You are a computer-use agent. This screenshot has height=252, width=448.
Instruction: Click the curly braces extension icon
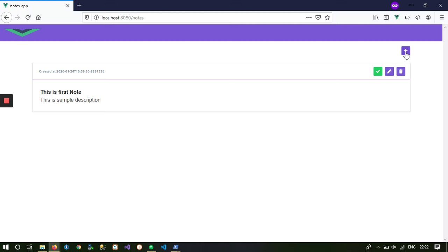coord(407,17)
